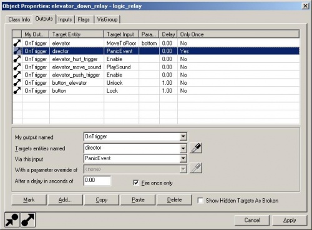
Task: Click output icon of elevator MoveToFloor row
Action: (x=17, y=43)
